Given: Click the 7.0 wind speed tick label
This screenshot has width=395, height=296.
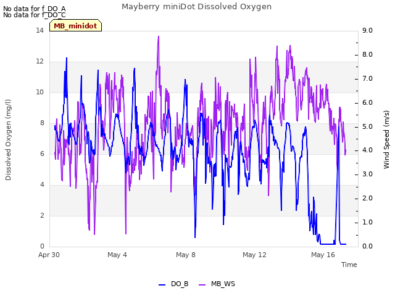Looking at the screenshot, I should click(367, 79).
